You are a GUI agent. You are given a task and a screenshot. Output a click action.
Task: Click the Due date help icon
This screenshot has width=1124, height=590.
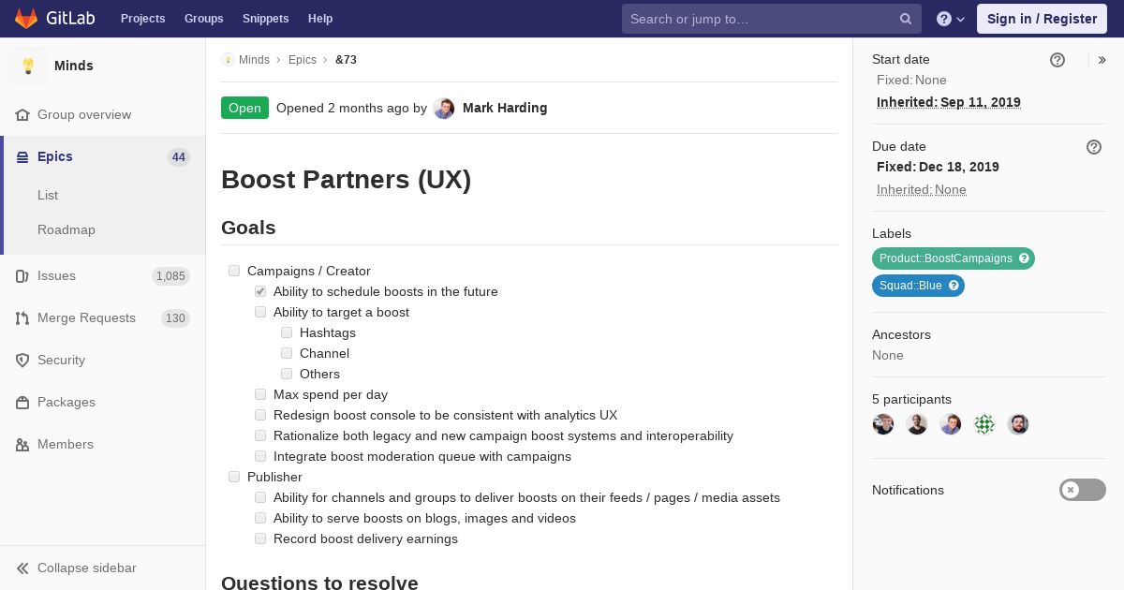1094,147
